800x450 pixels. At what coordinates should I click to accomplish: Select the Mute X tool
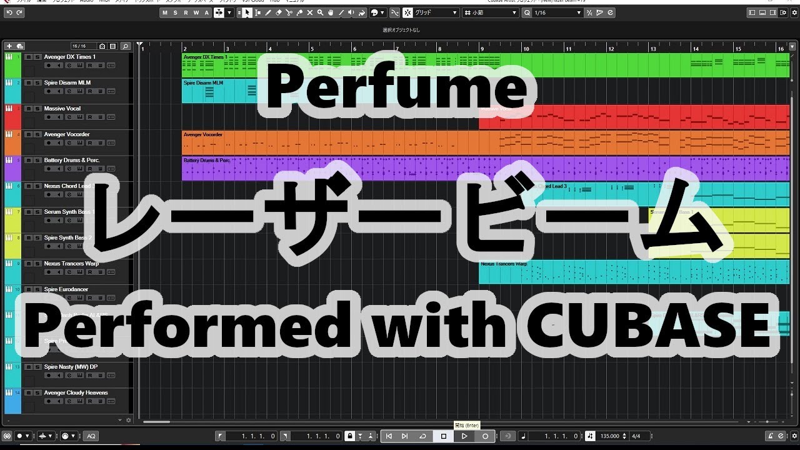click(310, 12)
